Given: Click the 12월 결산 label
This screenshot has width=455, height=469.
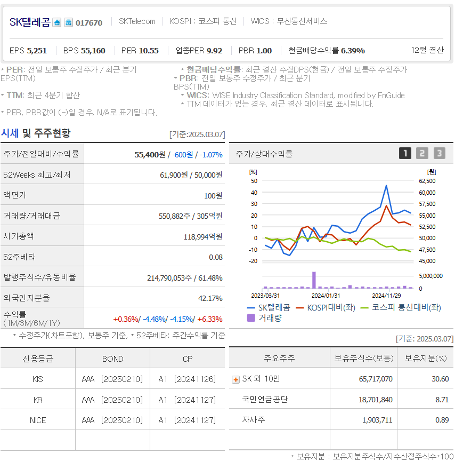Looking at the screenshot, I should (x=427, y=50).
